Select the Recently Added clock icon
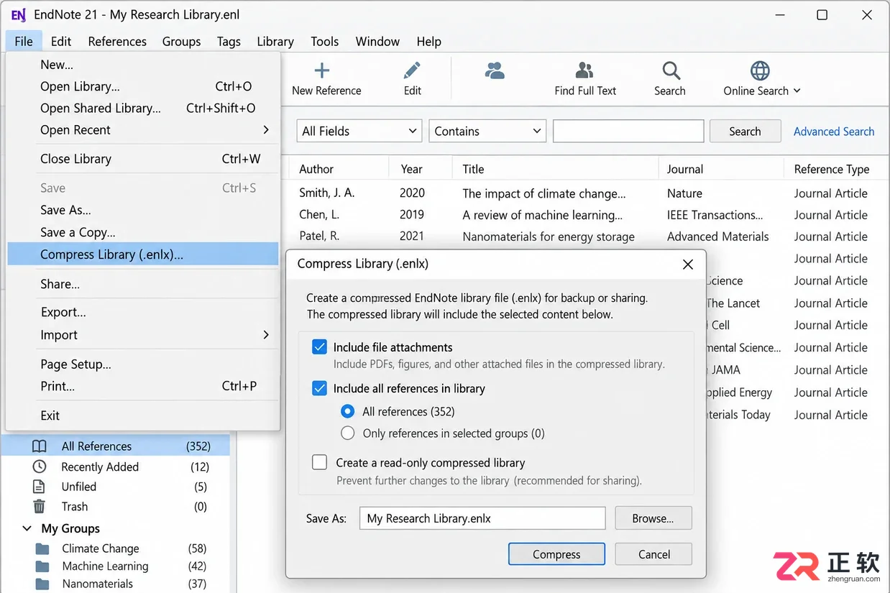This screenshot has height=593, width=890. [40, 466]
